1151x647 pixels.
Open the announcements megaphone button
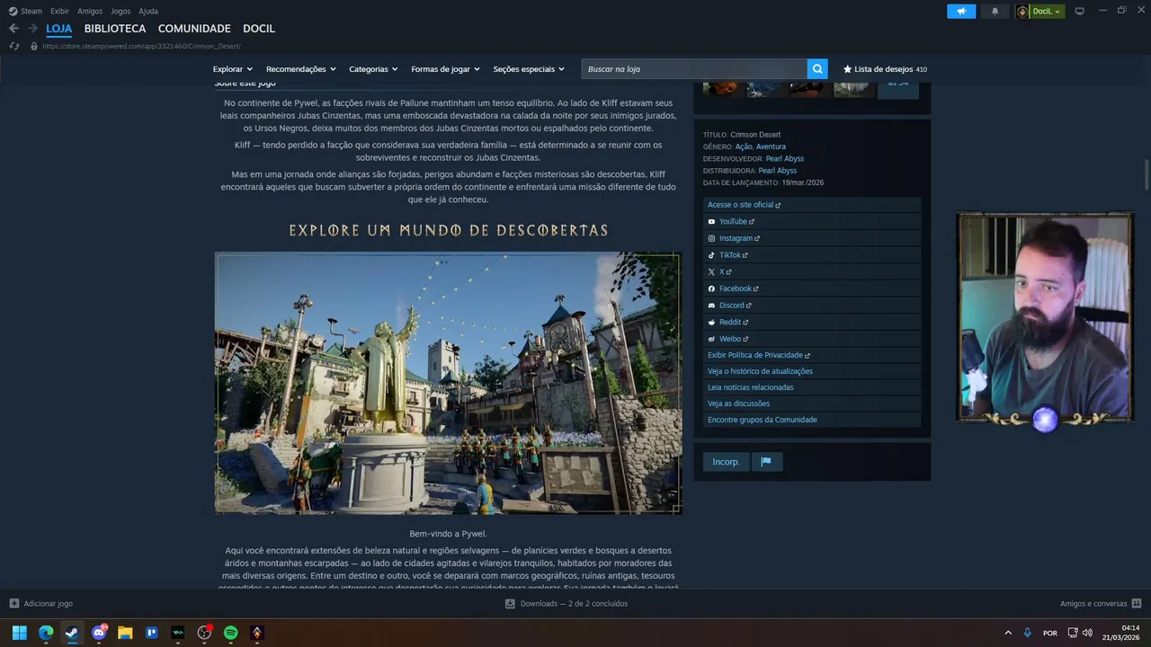click(x=961, y=11)
